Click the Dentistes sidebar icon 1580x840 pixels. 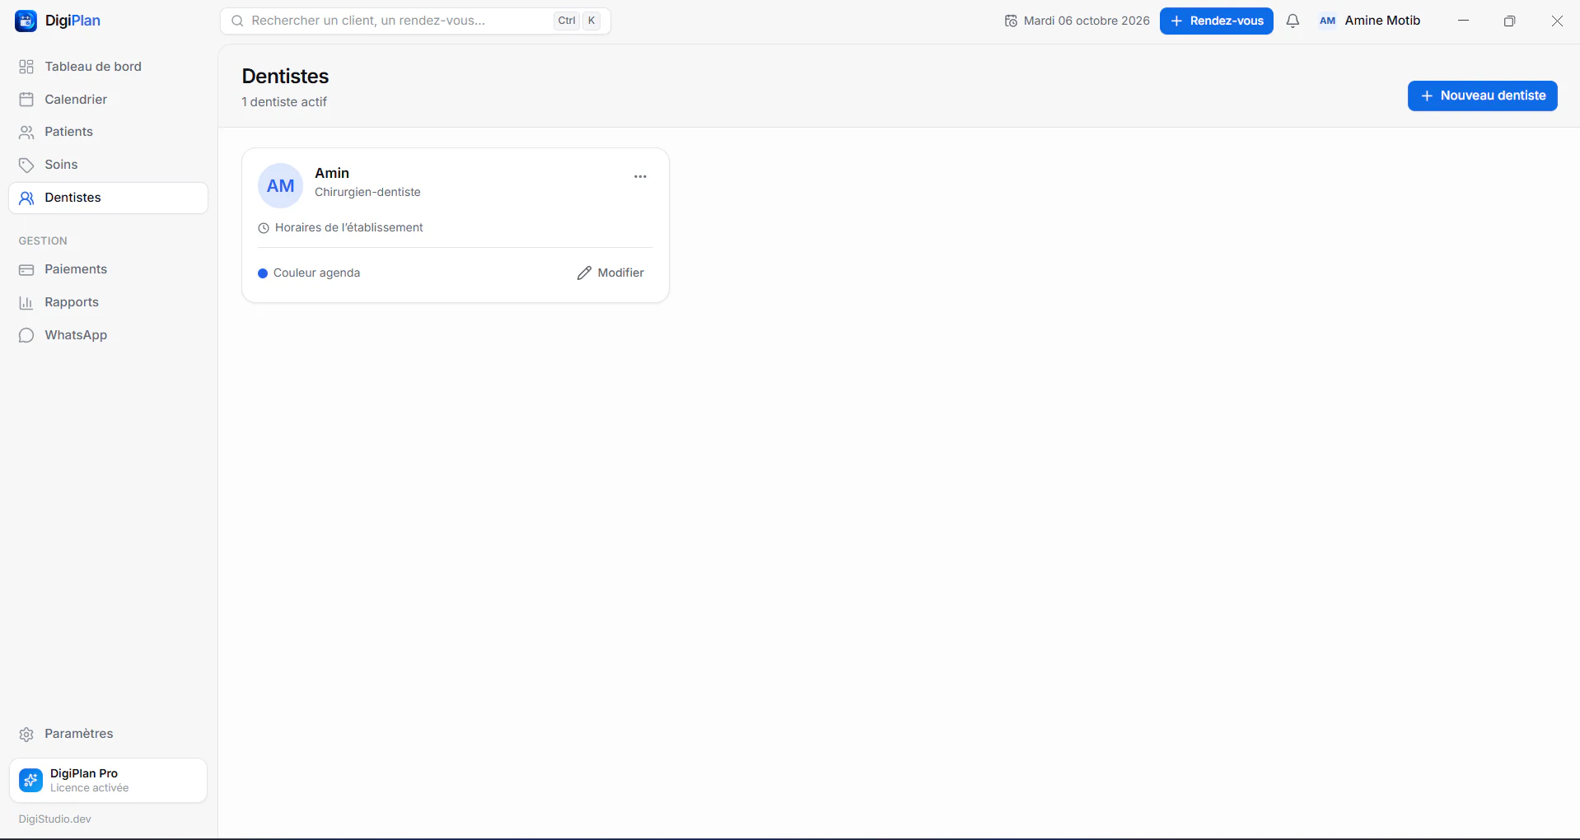point(26,198)
